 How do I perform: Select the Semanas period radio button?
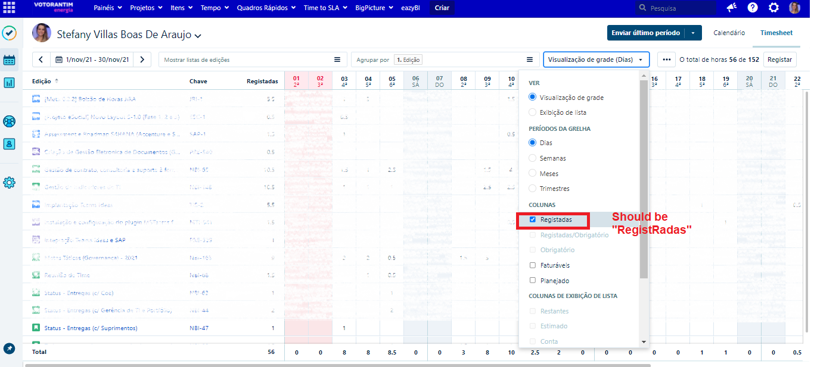click(x=533, y=158)
